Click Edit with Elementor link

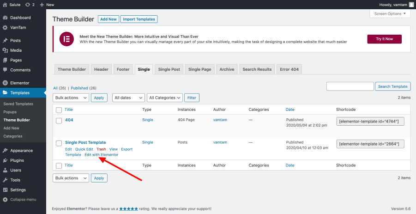point(102,155)
